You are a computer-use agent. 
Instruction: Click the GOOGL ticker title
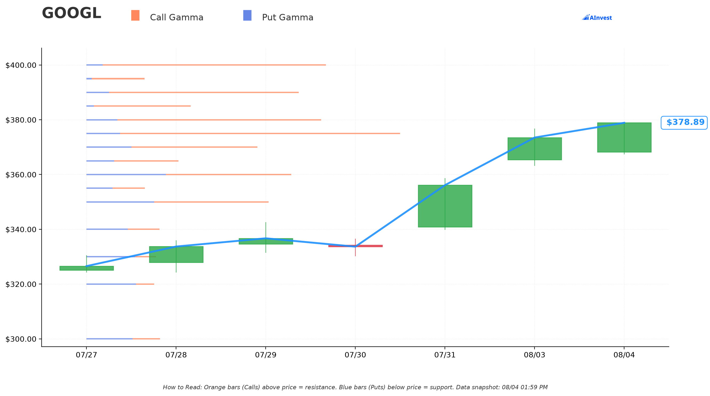[x=71, y=13]
